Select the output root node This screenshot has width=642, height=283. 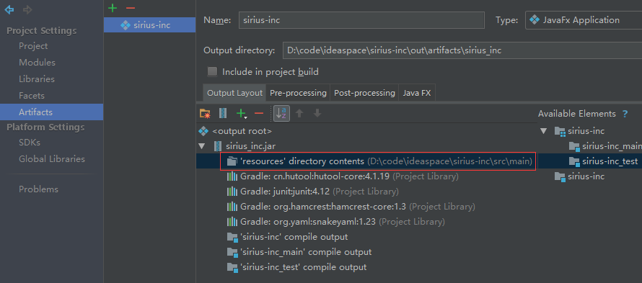pyautogui.click(x=242, y=131)
